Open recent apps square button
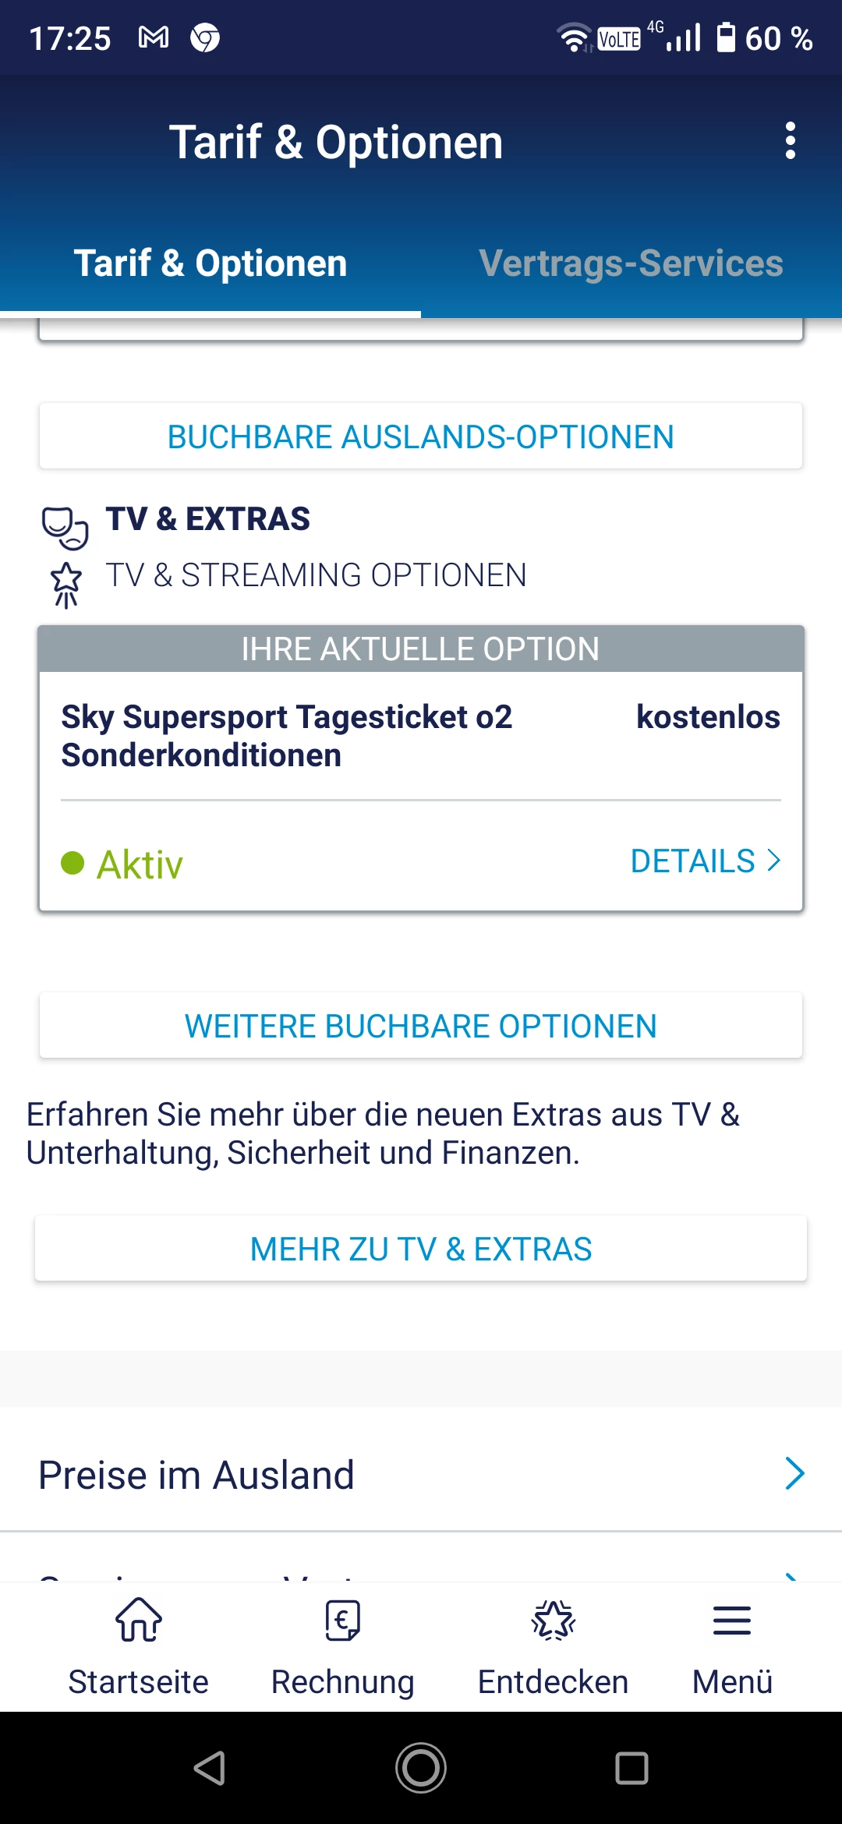Screen dimensions: 842x1824 pos(631,1768)
